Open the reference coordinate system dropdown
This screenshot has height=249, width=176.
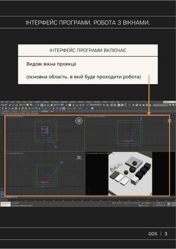[57, 105]
